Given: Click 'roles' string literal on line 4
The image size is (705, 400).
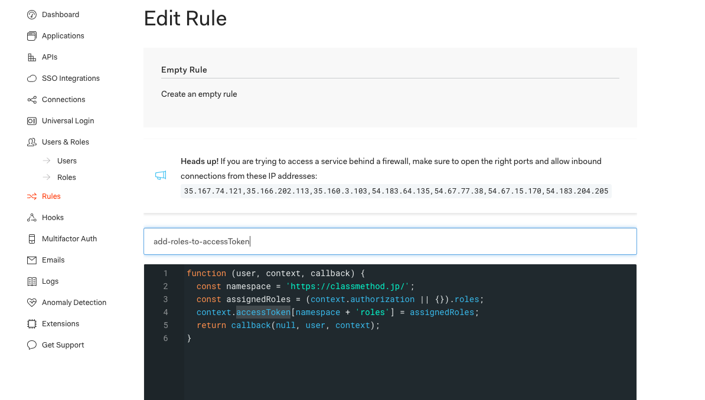Looking at the screenshot, I should [373, 312].
